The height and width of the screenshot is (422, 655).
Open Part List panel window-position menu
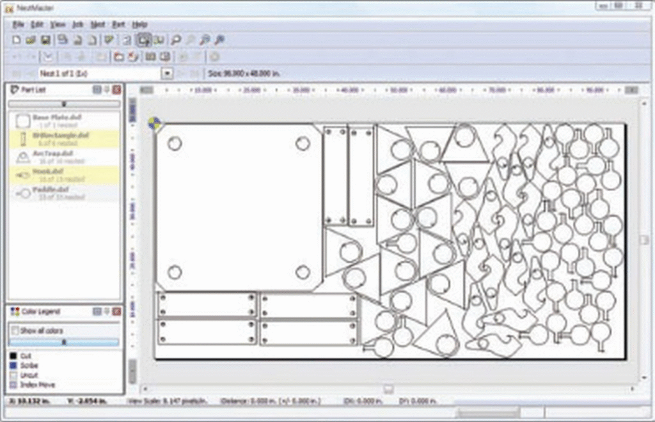97,90
